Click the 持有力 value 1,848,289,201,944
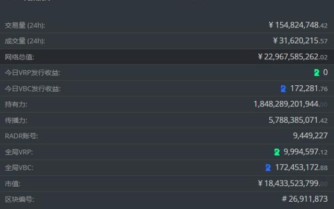Screen dimensions: 334x209 tap(291, 104)
